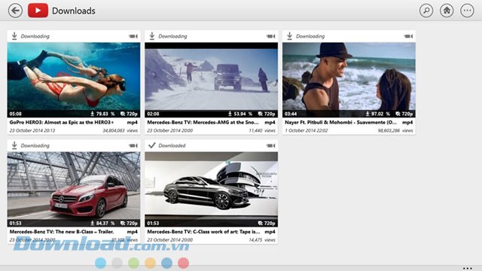Viewport: 482px width, 271px height.
Task: Click the mp4 format label on C-Class card
Action: [270, 232]
